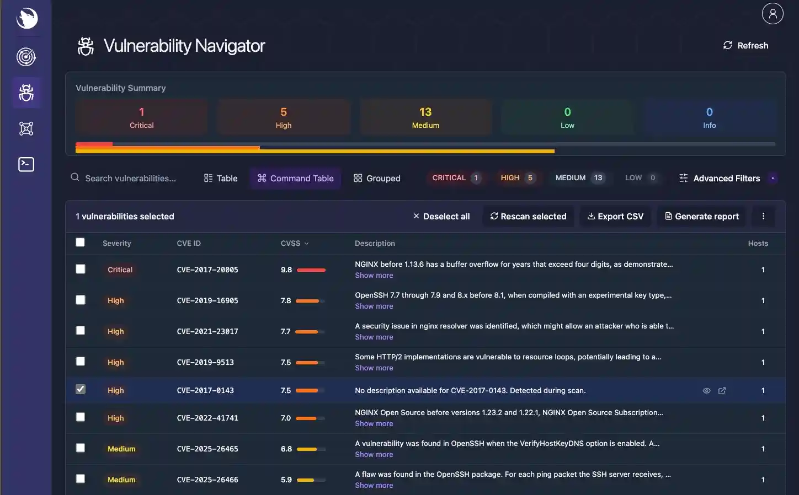Switch to the Table view
Image resolution: width=799 pixels, height=495 pixels.
220,177
